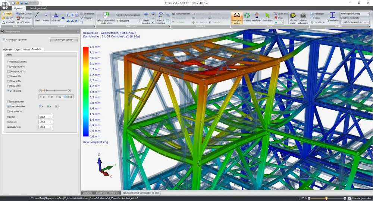
Task: Select the Staafbelasting tool
Action: (146, 18)
